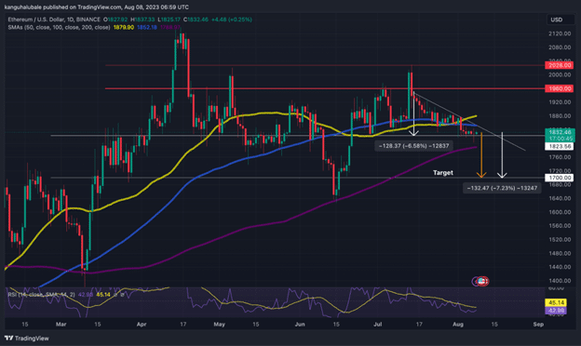Click the +4.48 (+0.25%) price change value
The width and height of the screenshot is (581, 346).
(232, 20)
